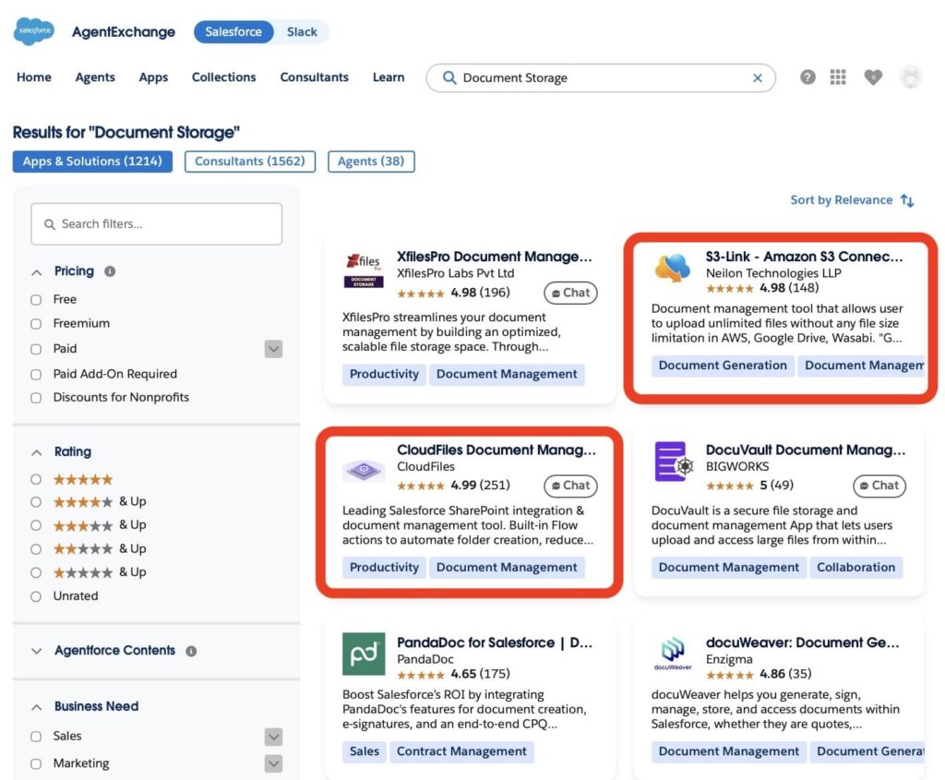Check the Marketing business need filter

[x=36, y=763]
